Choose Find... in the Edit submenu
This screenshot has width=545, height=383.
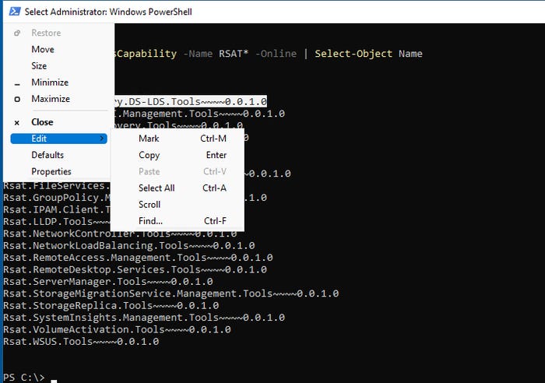[178, 221]
